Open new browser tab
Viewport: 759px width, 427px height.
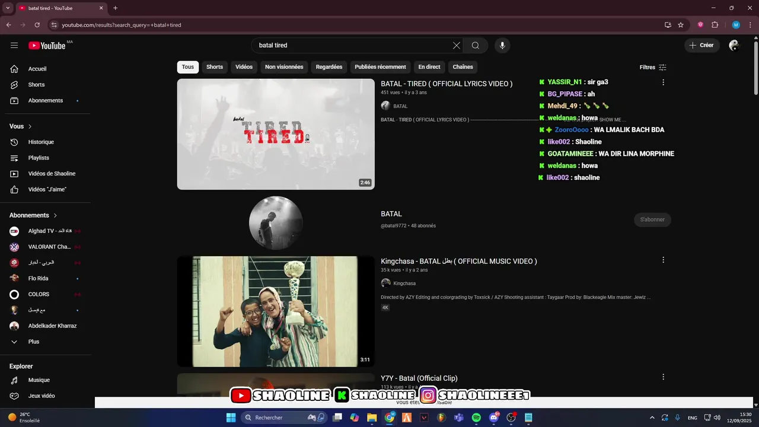(x=115, y=8)
